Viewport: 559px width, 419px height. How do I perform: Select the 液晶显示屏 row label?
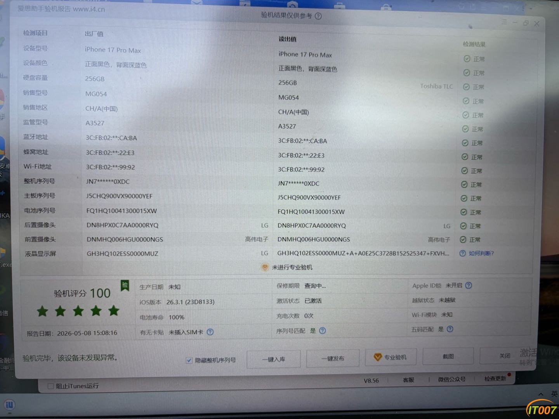pyautogui.click(x=40, y=254)
